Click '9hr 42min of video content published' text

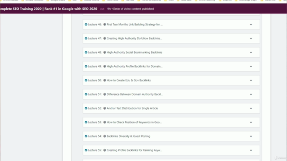130,9
